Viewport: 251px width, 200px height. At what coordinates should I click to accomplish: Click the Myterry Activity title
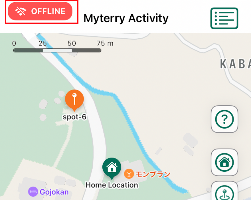(x=126, y=18)
